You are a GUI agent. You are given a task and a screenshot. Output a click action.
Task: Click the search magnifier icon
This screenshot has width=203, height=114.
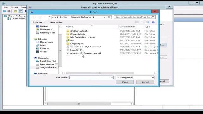tap(153, 17)
